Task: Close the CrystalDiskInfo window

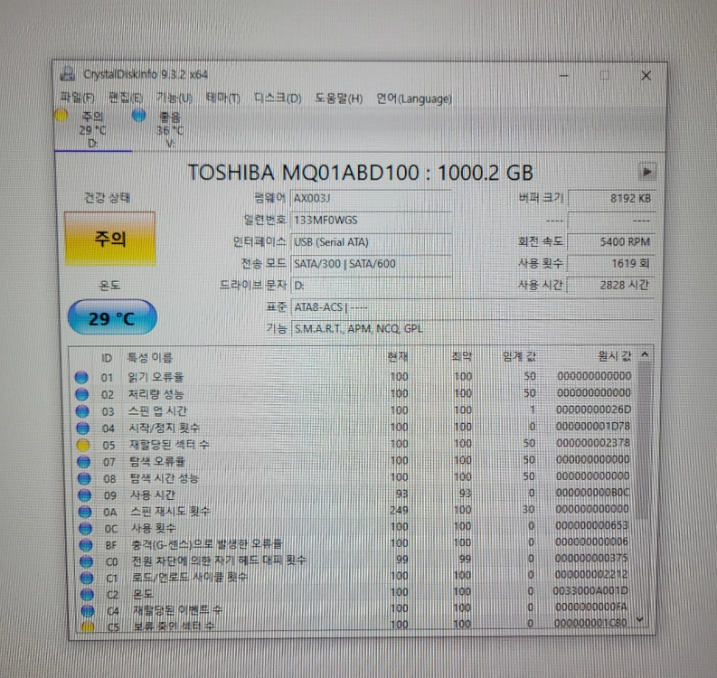Action: 646,75
